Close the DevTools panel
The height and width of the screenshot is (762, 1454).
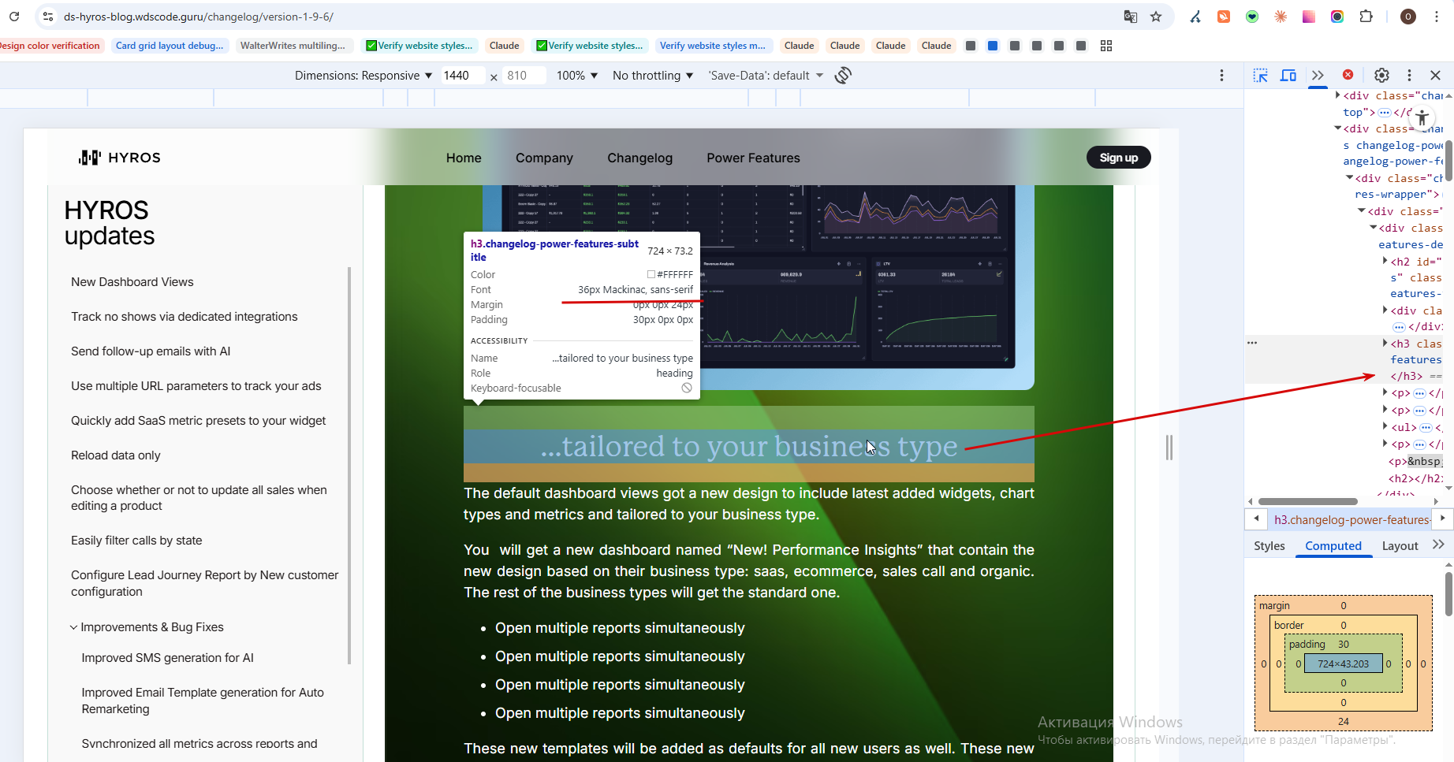point(1435,76)
